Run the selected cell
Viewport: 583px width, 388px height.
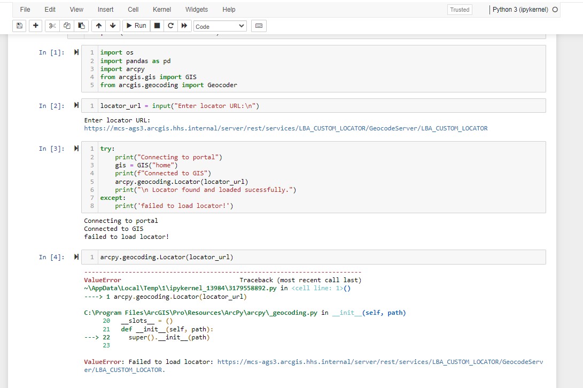coord(136,26)
